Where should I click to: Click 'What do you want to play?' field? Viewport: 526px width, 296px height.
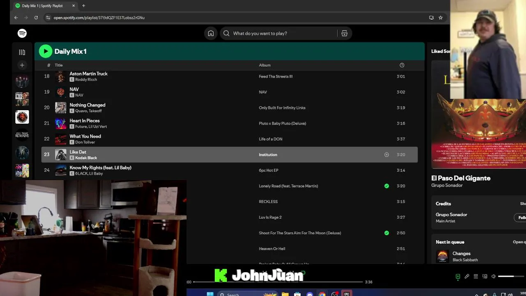pos(260,33)
